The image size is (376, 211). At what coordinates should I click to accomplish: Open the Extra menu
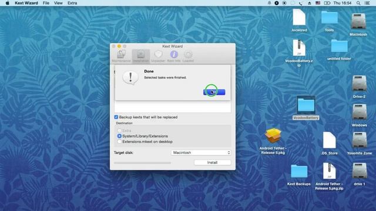[72, 3]
